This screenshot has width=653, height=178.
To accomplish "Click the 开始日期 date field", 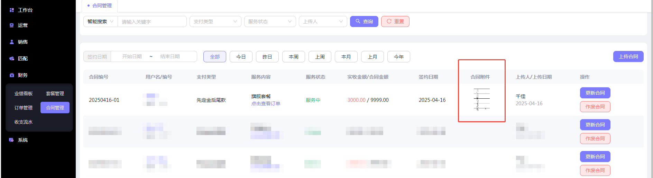I will [132, 56].
